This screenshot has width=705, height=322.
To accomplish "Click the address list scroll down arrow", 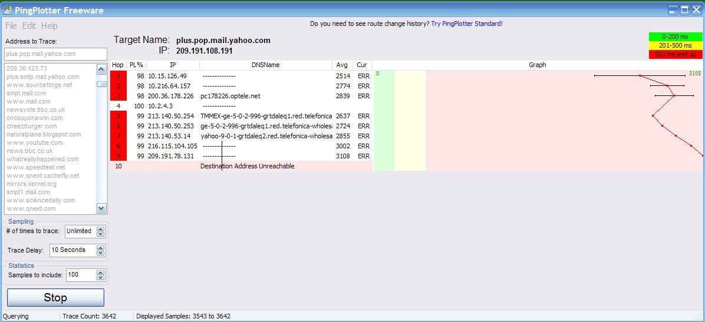I will point(101,208).
